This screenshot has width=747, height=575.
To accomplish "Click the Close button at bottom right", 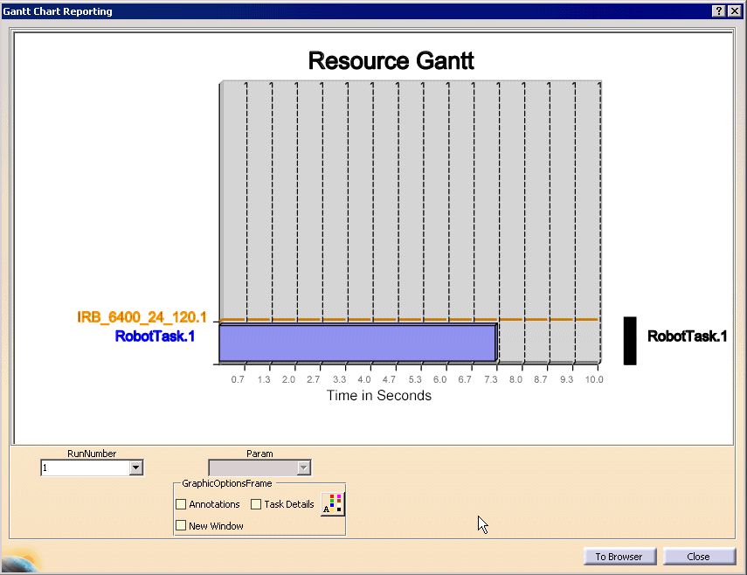I will (x=698, y=557).
